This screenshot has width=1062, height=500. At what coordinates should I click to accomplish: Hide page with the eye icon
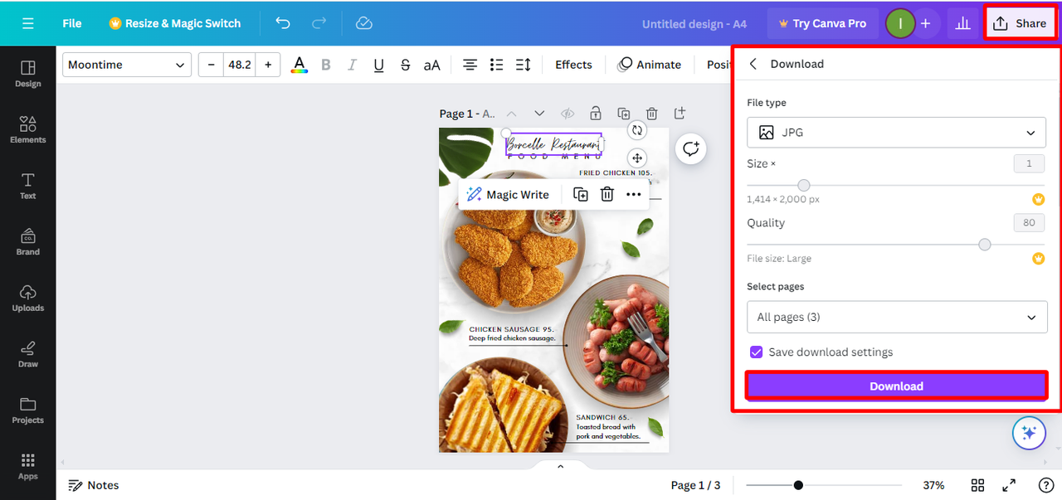point(568,114)
